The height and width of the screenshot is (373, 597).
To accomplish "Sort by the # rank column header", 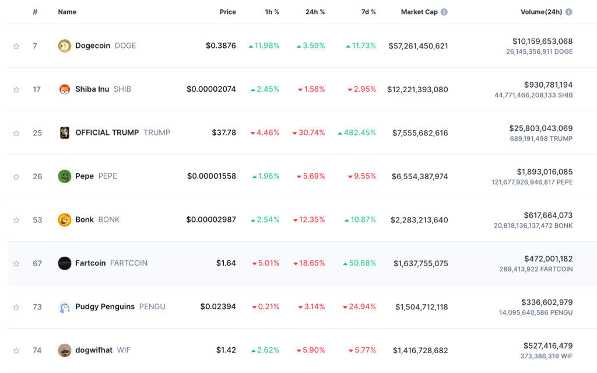I will [x=35, y=12].
